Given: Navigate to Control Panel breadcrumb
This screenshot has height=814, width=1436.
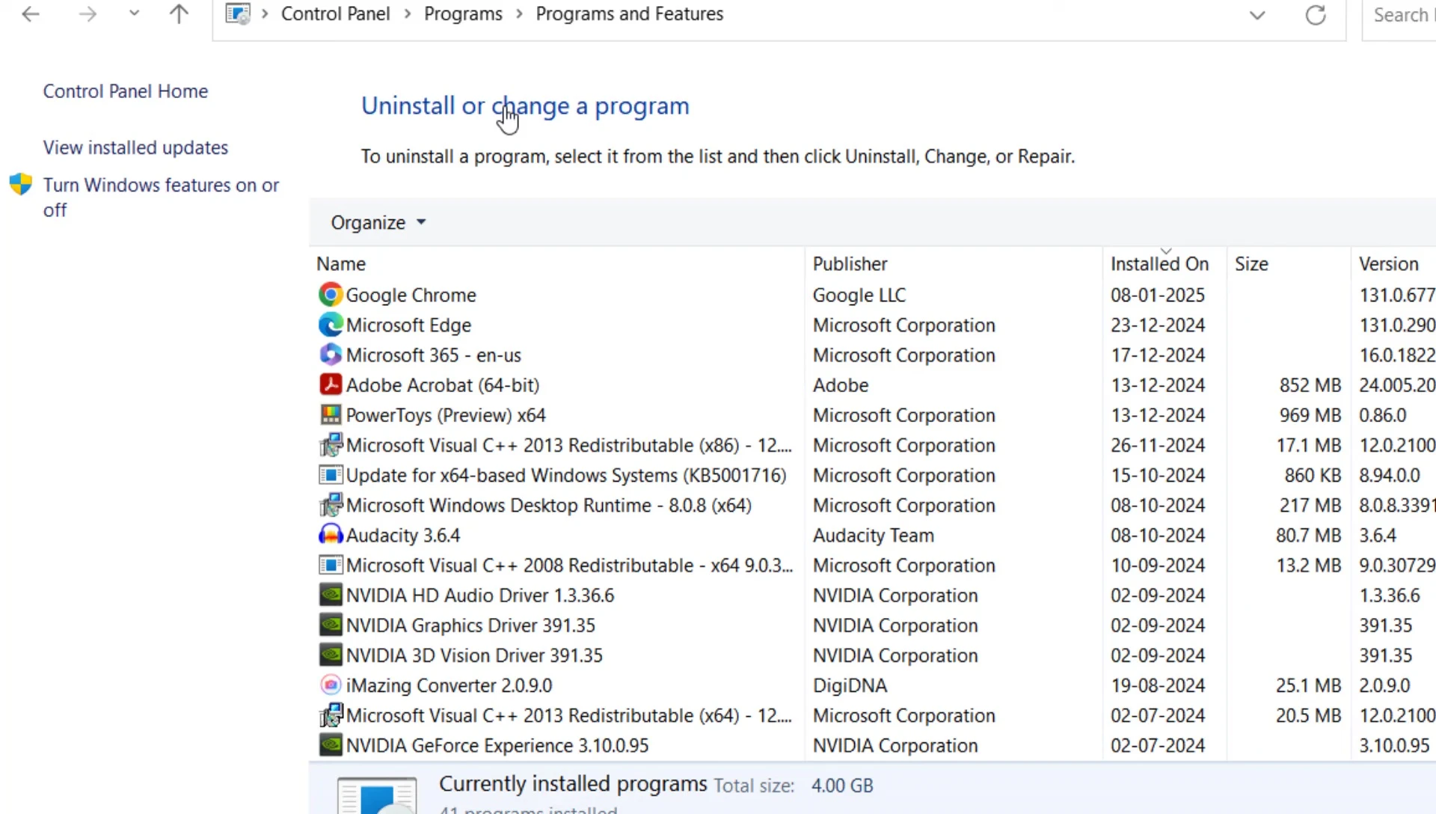Looking at the screenshot, I should [335, 14].
